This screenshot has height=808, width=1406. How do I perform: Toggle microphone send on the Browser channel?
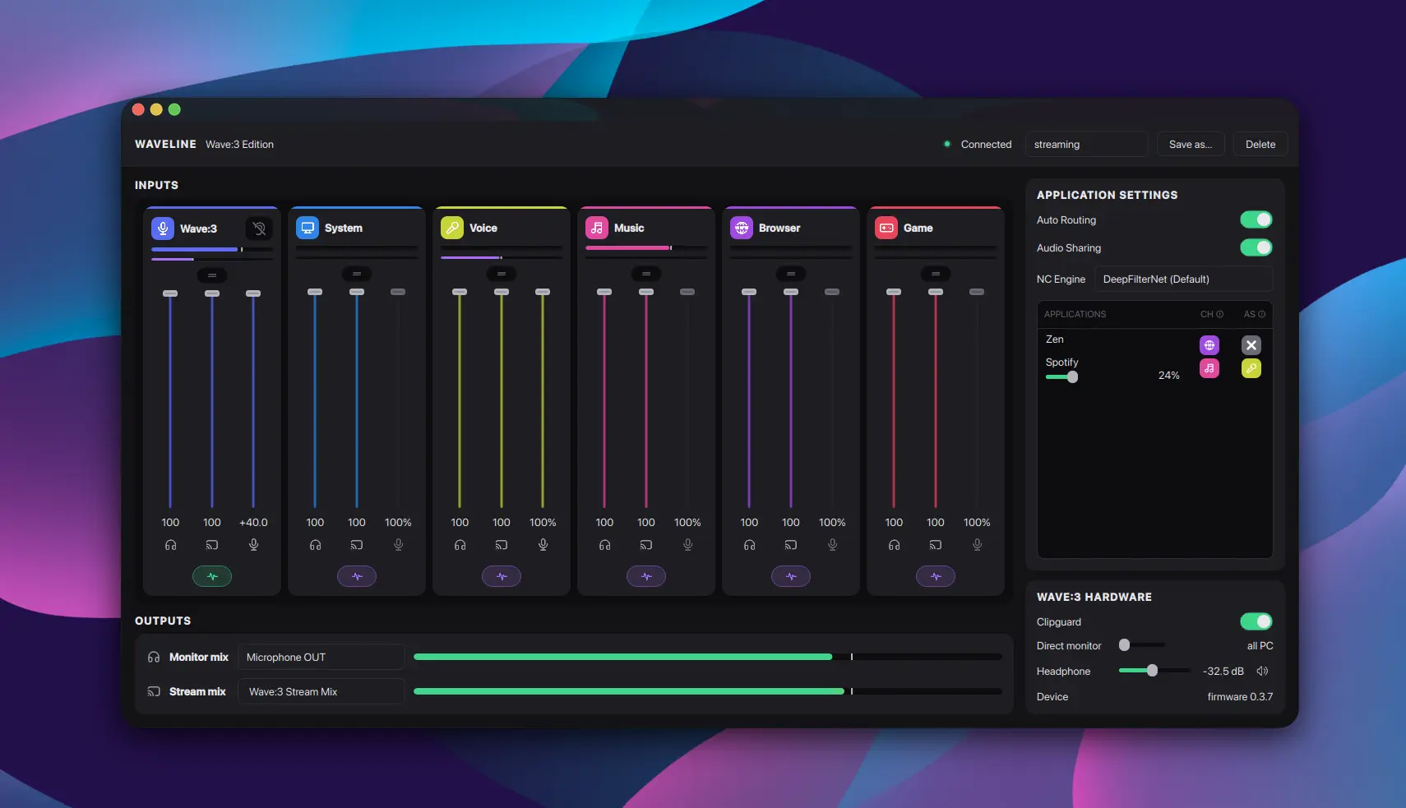click(832, 545)
